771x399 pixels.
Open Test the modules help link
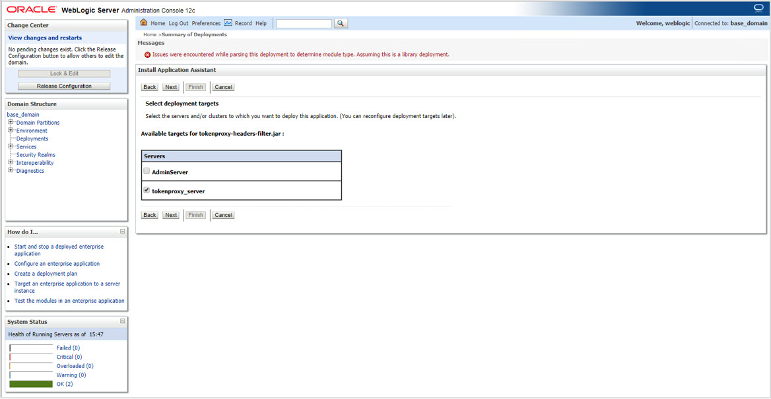coord(69,301)
